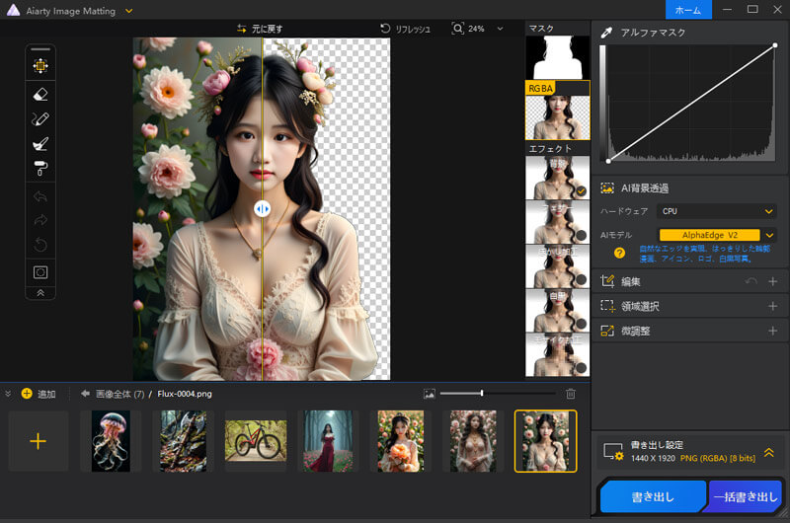Screen dimensions: 790x523
Task: Select the sixth thumbnail, woman among roses
Action: click(473, 441)
